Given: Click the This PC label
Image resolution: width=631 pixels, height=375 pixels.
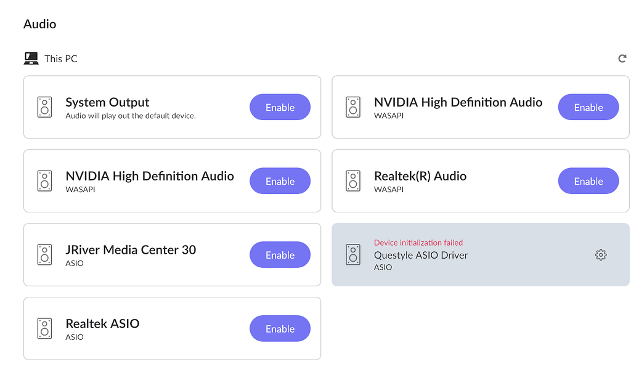Looking at the screenshot, I should tap(60, 58).
